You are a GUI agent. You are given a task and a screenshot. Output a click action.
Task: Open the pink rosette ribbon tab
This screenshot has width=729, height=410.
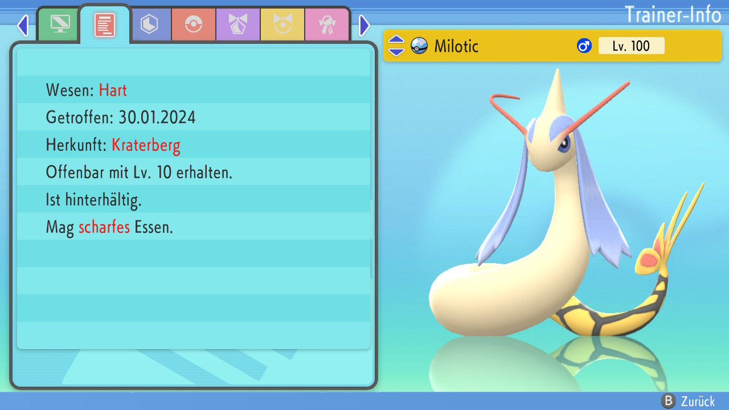[327, 24]
